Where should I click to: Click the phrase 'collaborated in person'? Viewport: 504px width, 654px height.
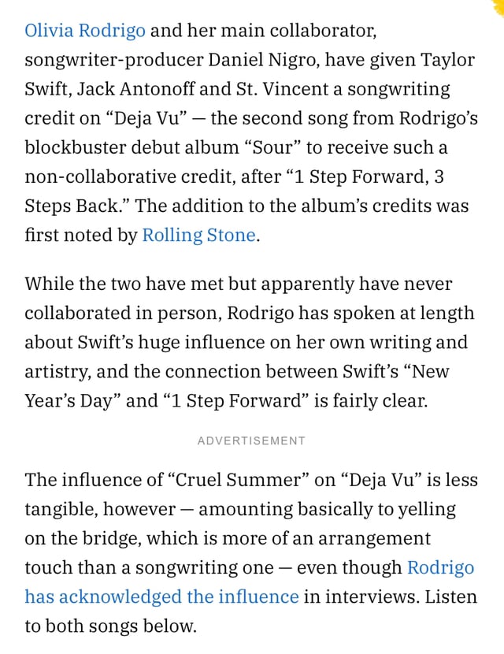pyautogui.click(x=124, y=313)
